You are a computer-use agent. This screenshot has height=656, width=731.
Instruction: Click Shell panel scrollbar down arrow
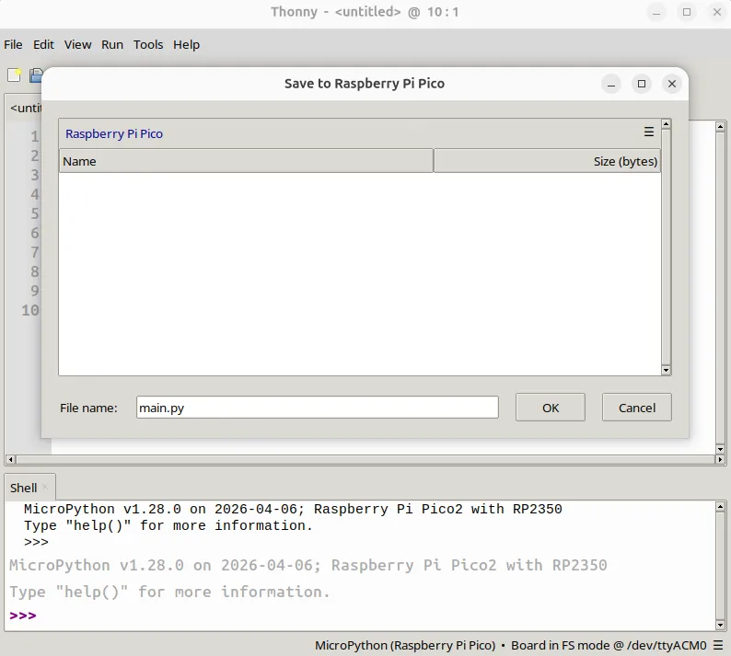pos(720,626)
